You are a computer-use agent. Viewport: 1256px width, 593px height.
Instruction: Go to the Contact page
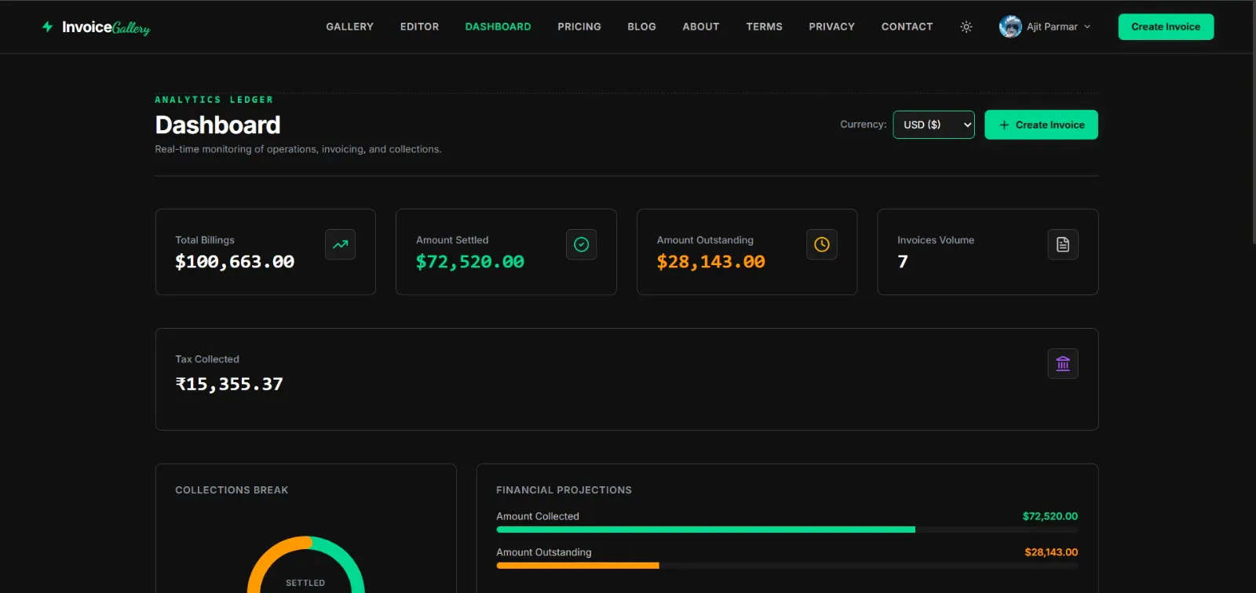907,27
